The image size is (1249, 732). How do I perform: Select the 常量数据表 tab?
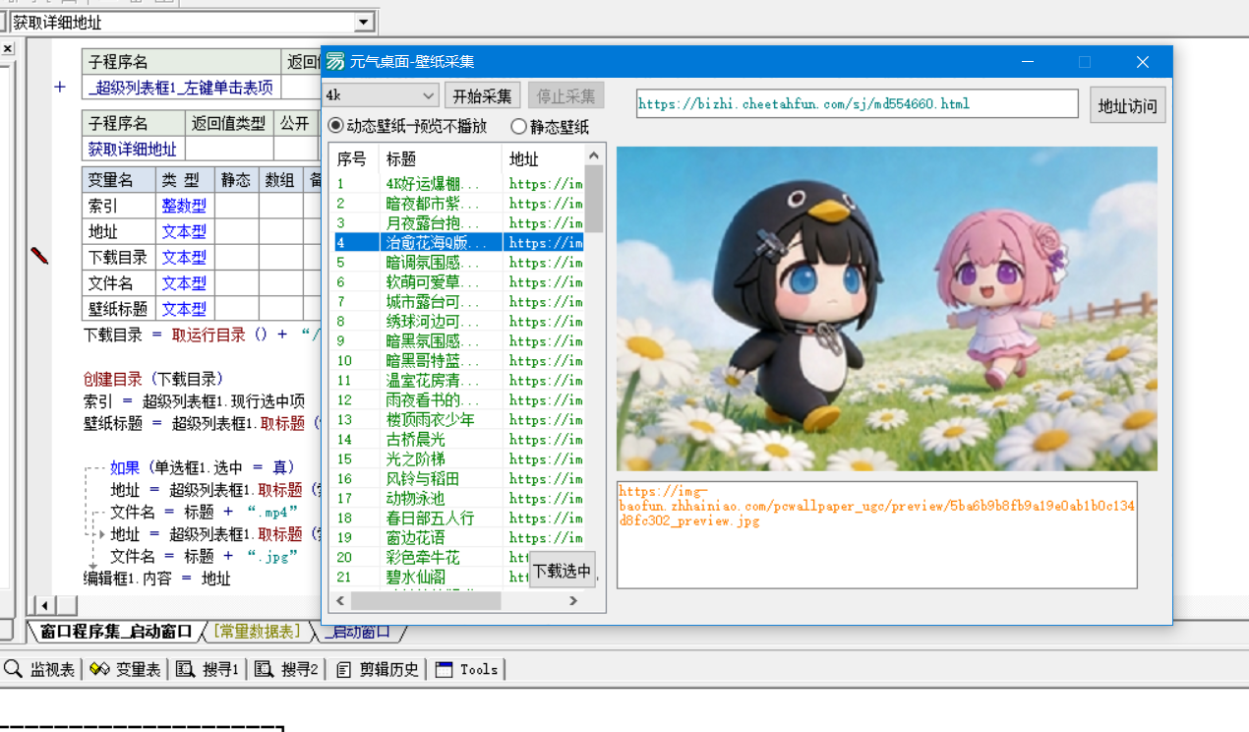[x=258, y=632]
